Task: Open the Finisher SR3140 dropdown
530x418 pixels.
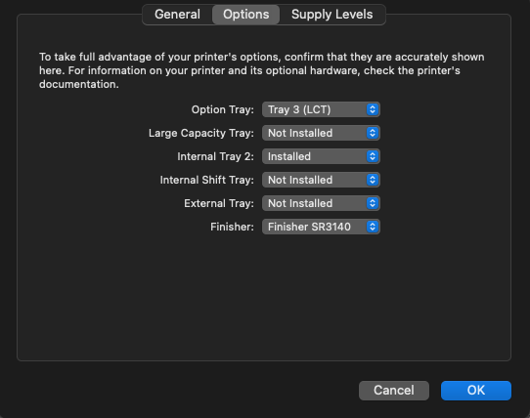Action: tap(321, 227)
